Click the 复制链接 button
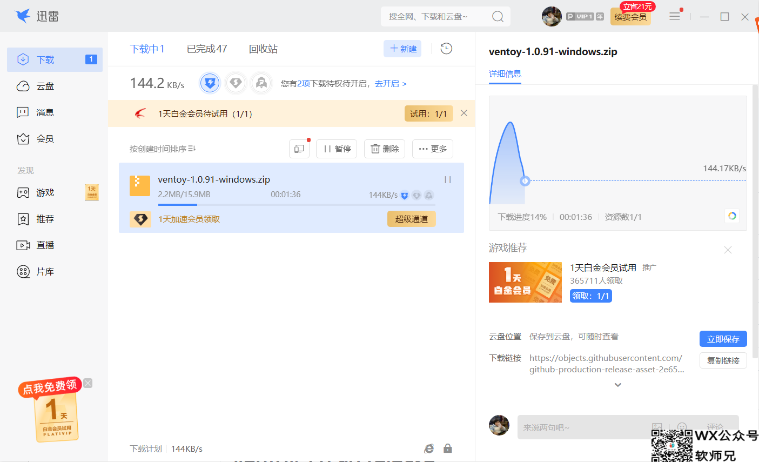 (723, 360)
